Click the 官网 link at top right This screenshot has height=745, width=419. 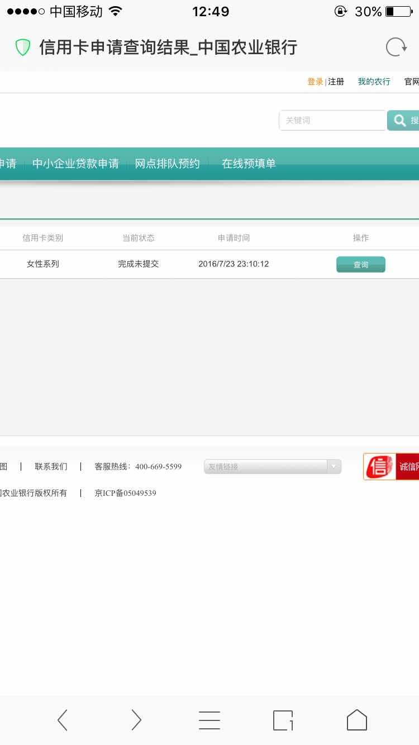[412, 82]
